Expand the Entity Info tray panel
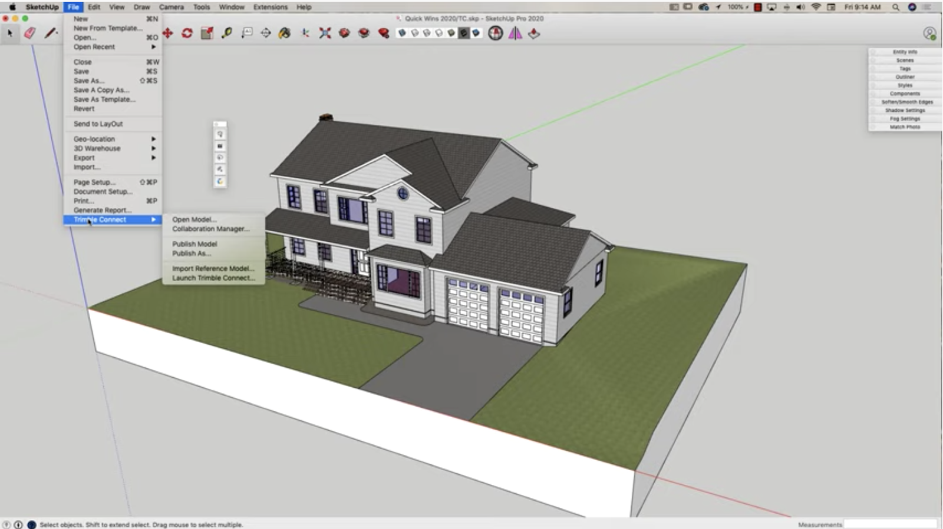This screenshot has height=529, width=943. tap(905, 52)
